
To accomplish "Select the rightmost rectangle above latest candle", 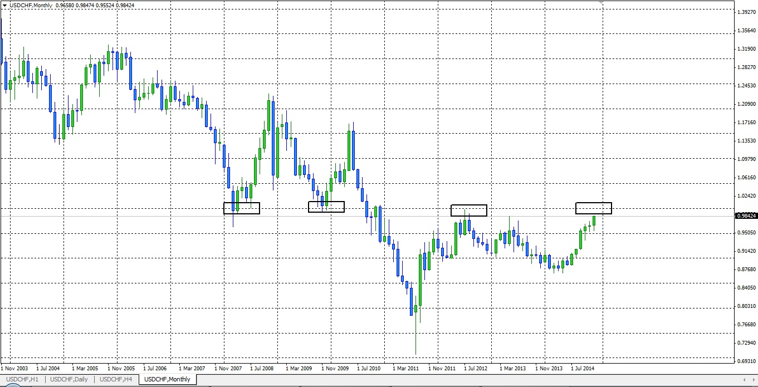I will coord(594,203).
